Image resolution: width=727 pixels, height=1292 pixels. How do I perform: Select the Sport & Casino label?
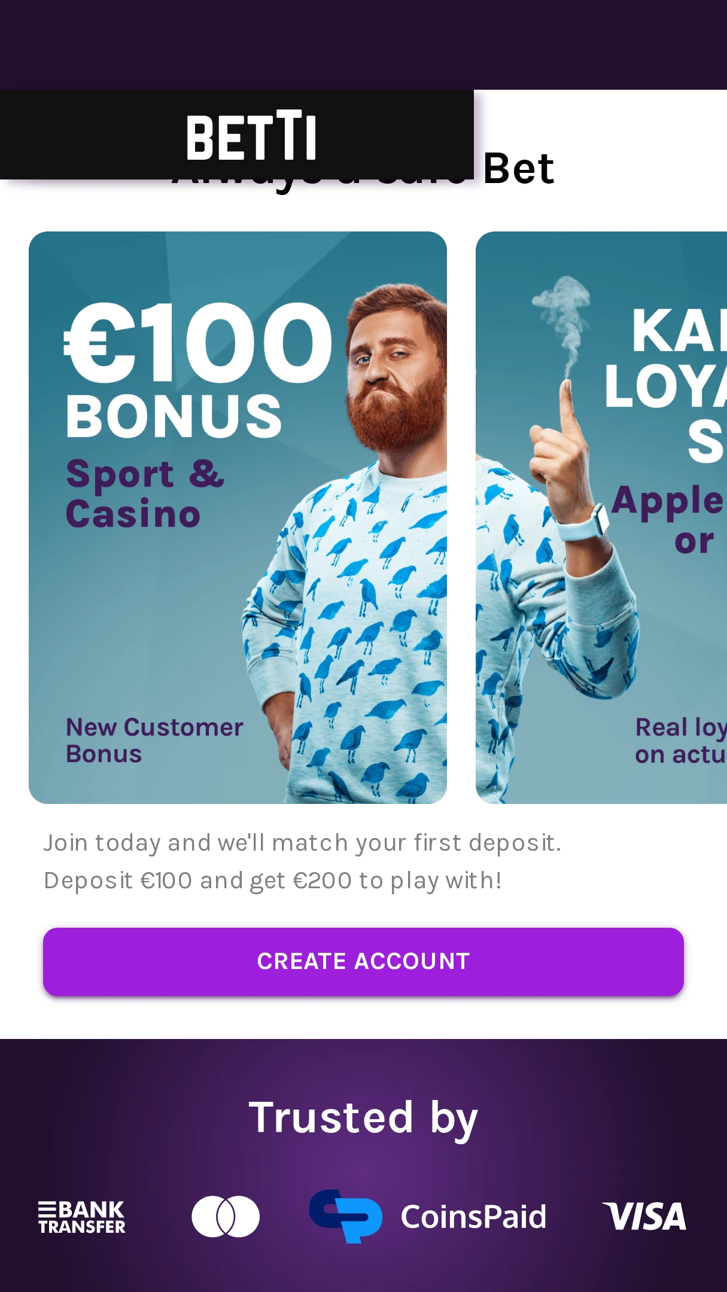click(145, 493)
